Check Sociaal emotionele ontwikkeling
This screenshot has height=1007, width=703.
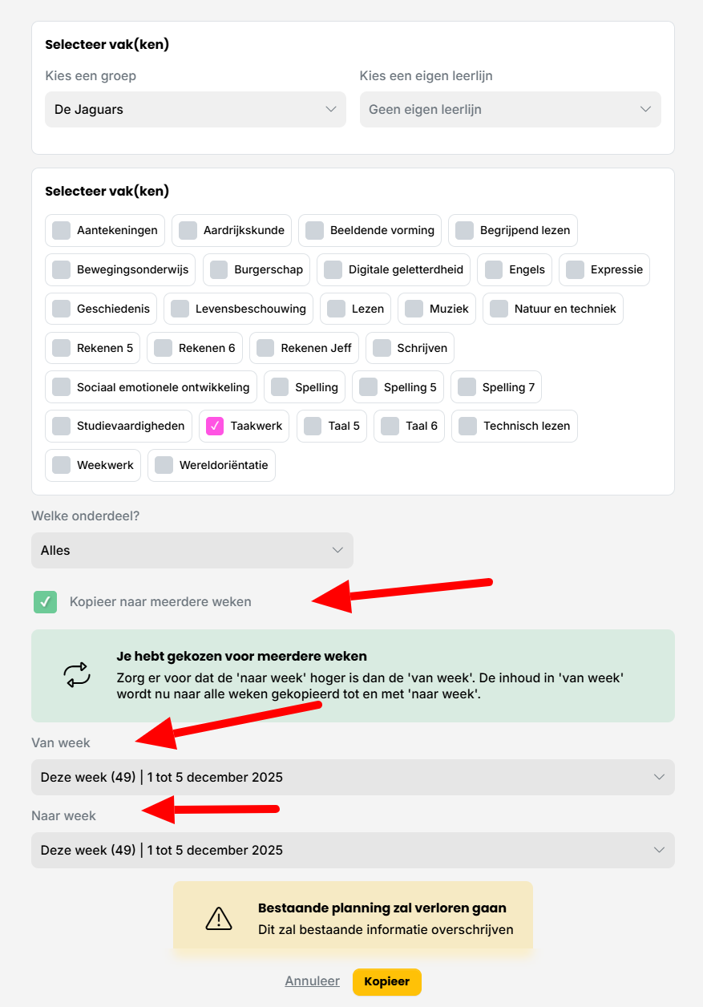(62, 387)
